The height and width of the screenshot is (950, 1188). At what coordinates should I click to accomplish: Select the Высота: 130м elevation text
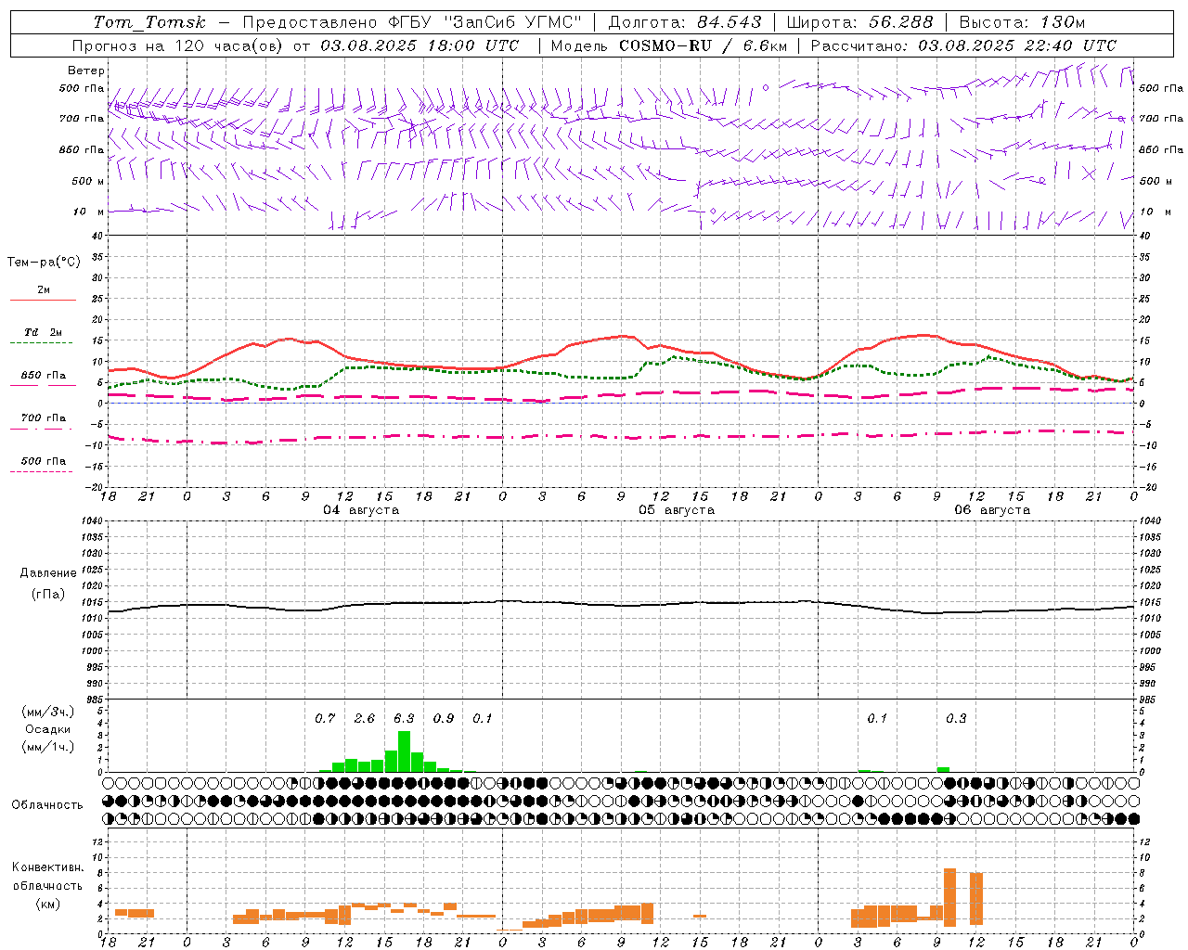coord(1022,22)
